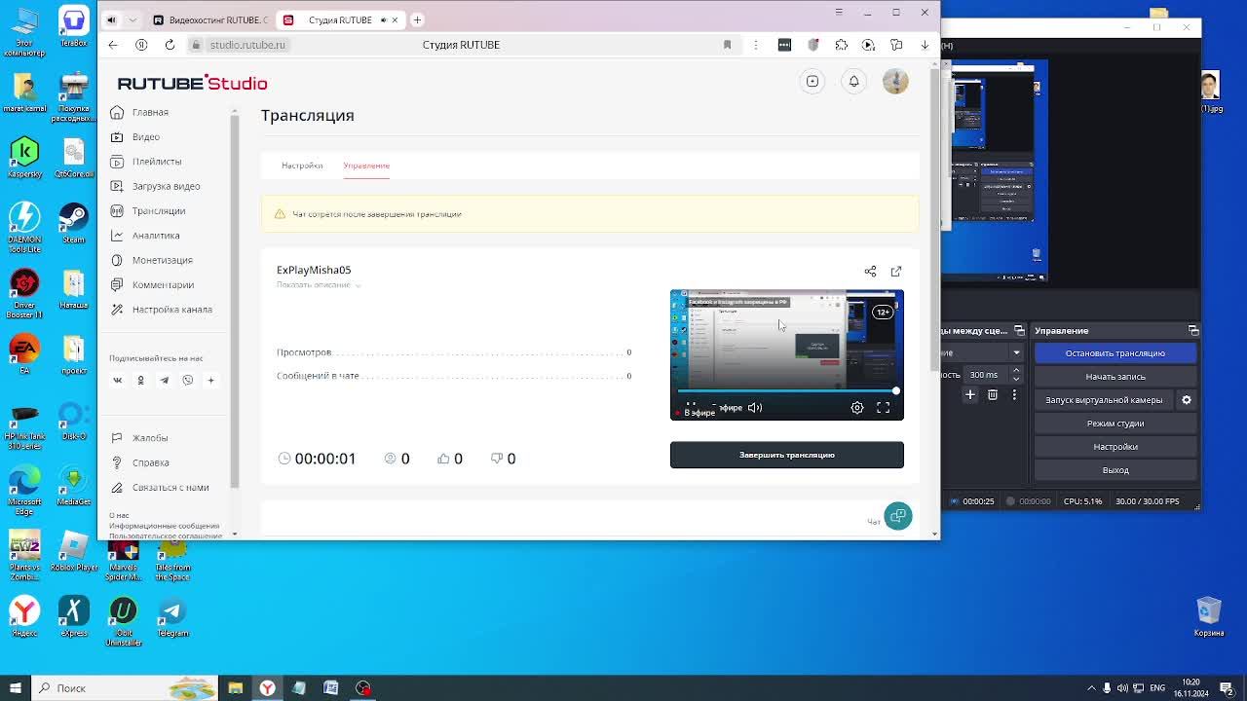The width and height of the screenshot is (1247, 701).
Task: Click the transition duration stepper in OBS
Action: click(x=1016, y=375)
